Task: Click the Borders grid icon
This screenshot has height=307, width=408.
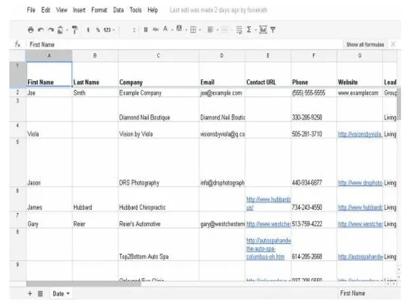Action: tap(193, 30)
